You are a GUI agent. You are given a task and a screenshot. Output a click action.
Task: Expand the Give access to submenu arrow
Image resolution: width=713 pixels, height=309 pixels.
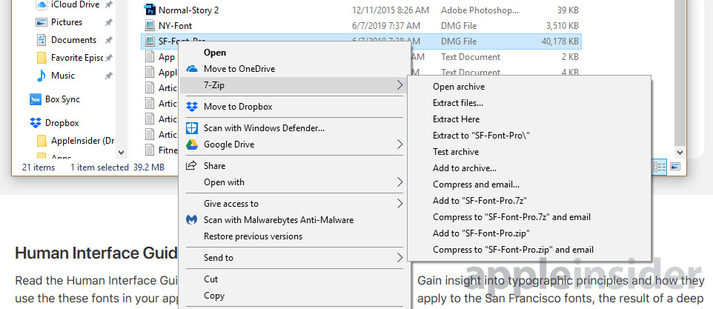click(400, 204)
